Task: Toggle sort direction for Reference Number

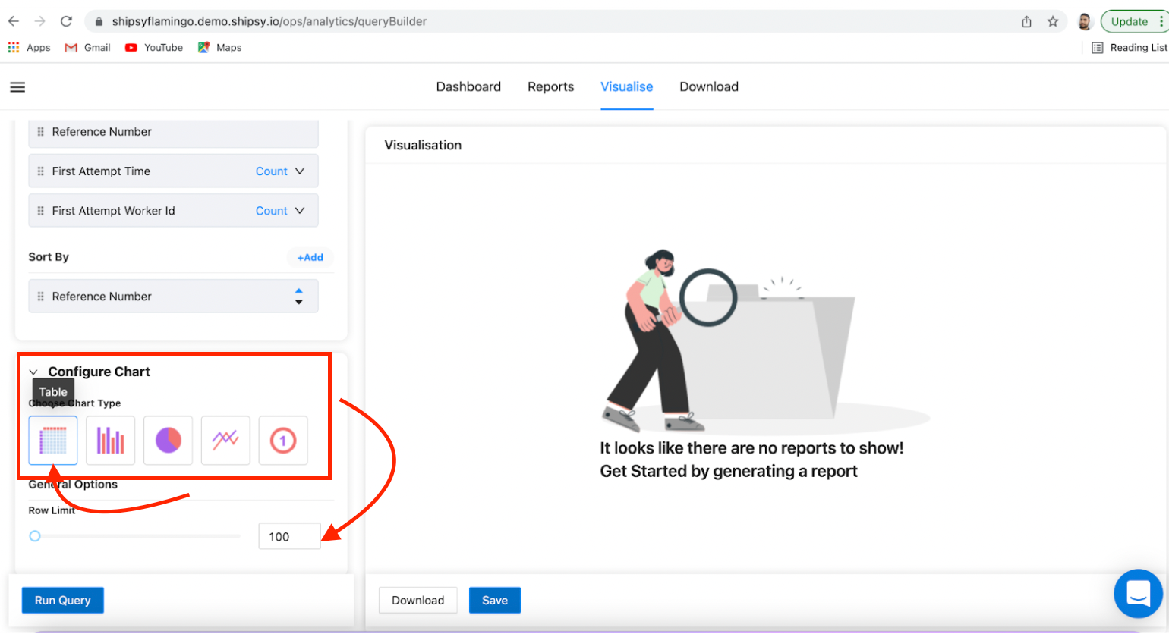Action: click(299, 297)
